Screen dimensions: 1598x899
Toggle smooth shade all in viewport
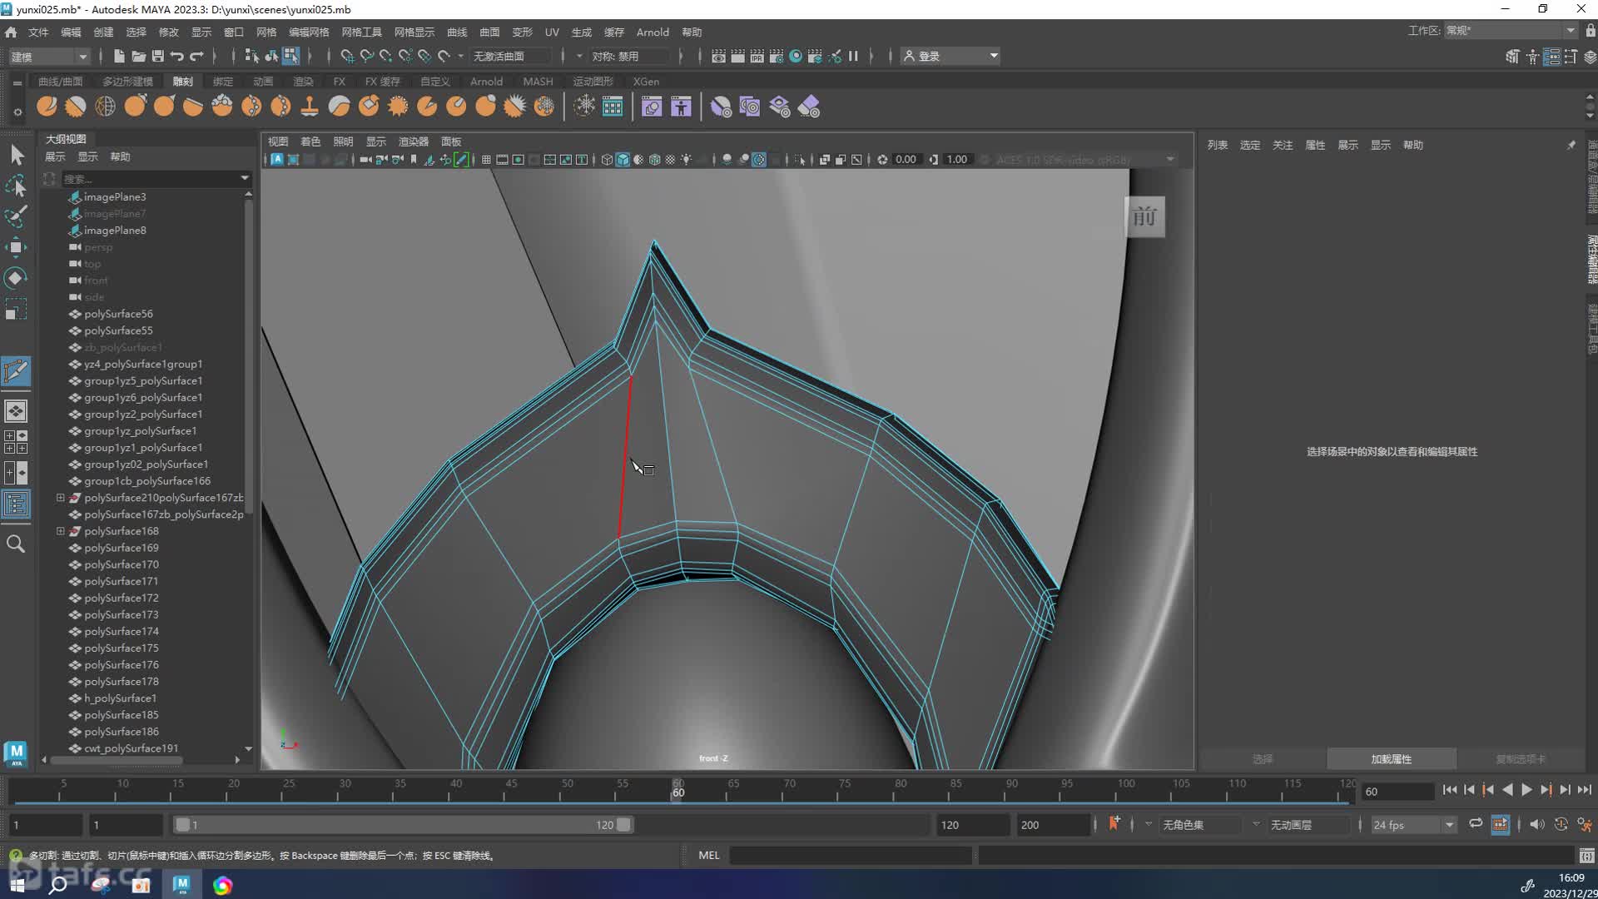point(623,160)
